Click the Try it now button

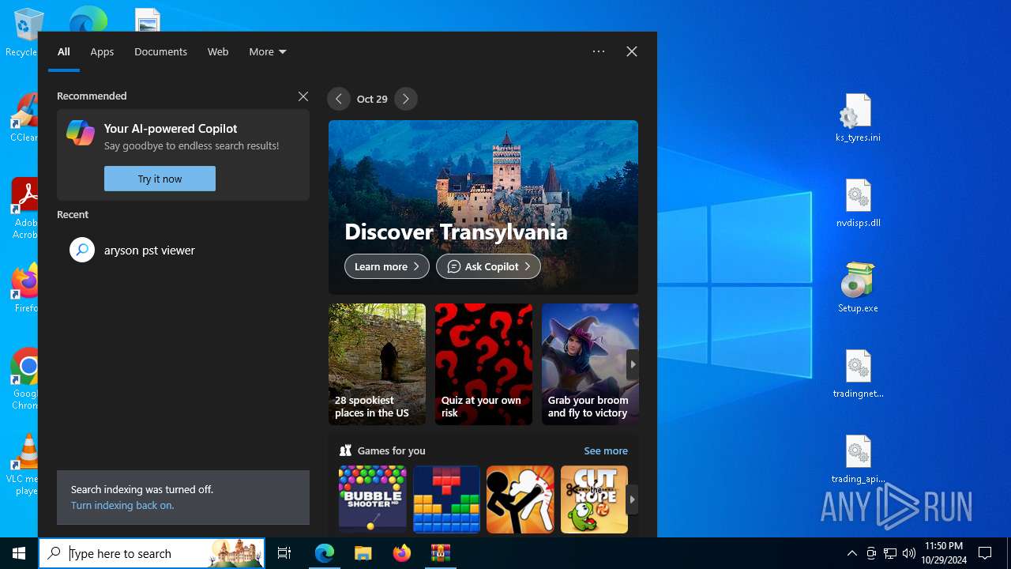point(160,179)
